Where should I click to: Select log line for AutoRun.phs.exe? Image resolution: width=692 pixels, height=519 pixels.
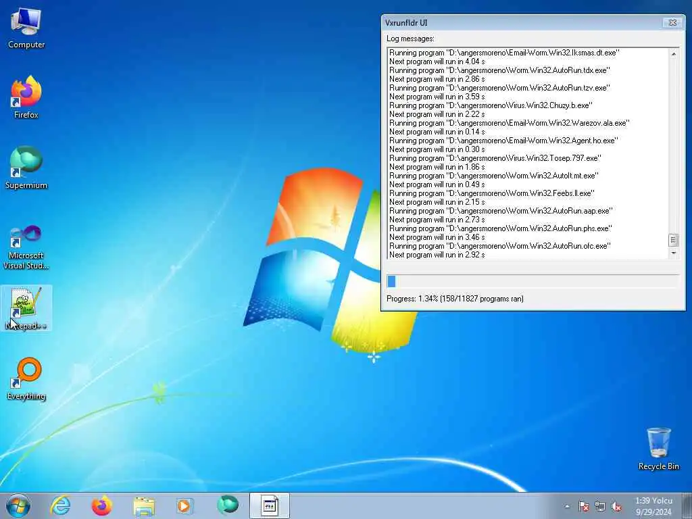click(x=501, y=228)
